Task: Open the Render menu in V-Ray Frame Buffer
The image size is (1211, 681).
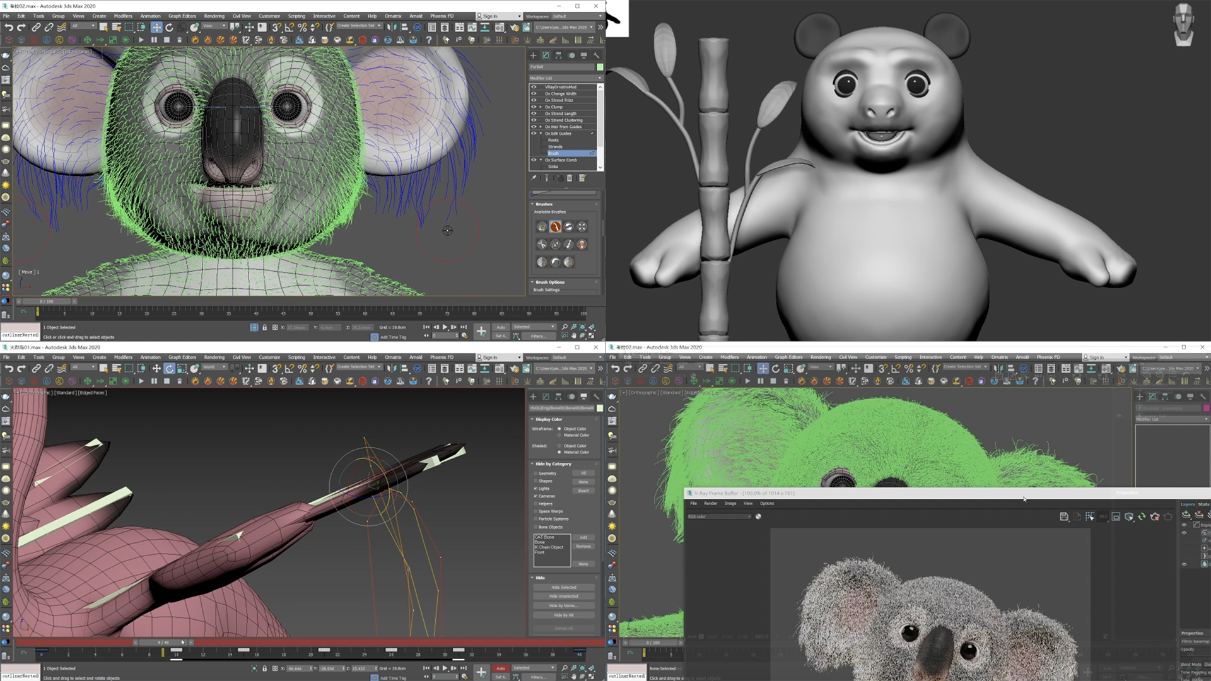Action: click(710, 503)
